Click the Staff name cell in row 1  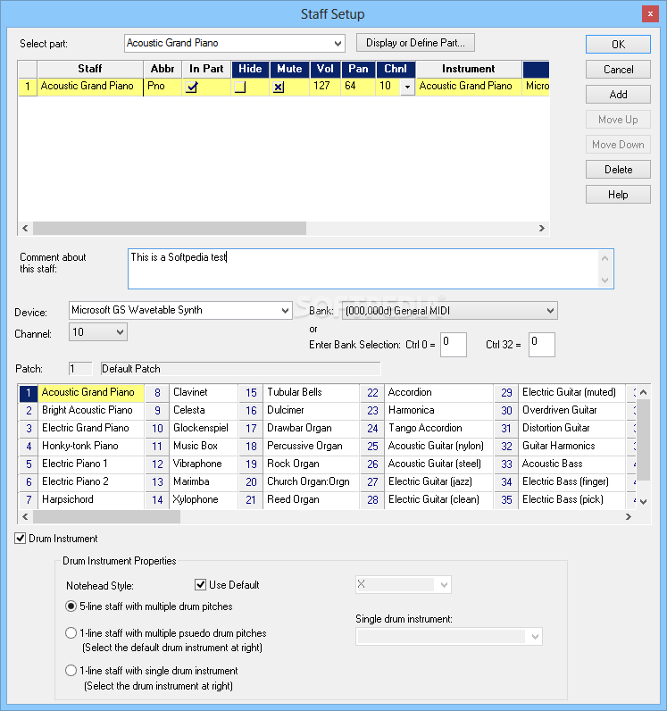(90, 87)
